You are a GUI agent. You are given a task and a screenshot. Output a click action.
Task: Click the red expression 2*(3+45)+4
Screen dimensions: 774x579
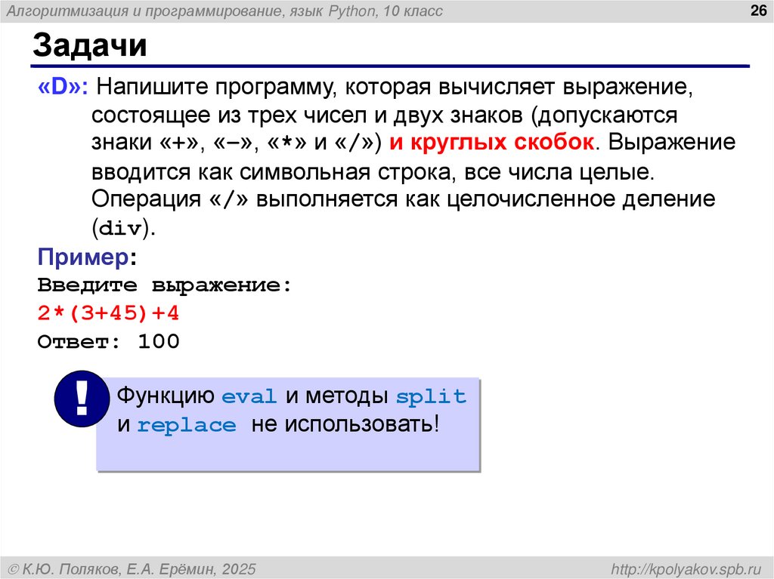click(108, 313)
